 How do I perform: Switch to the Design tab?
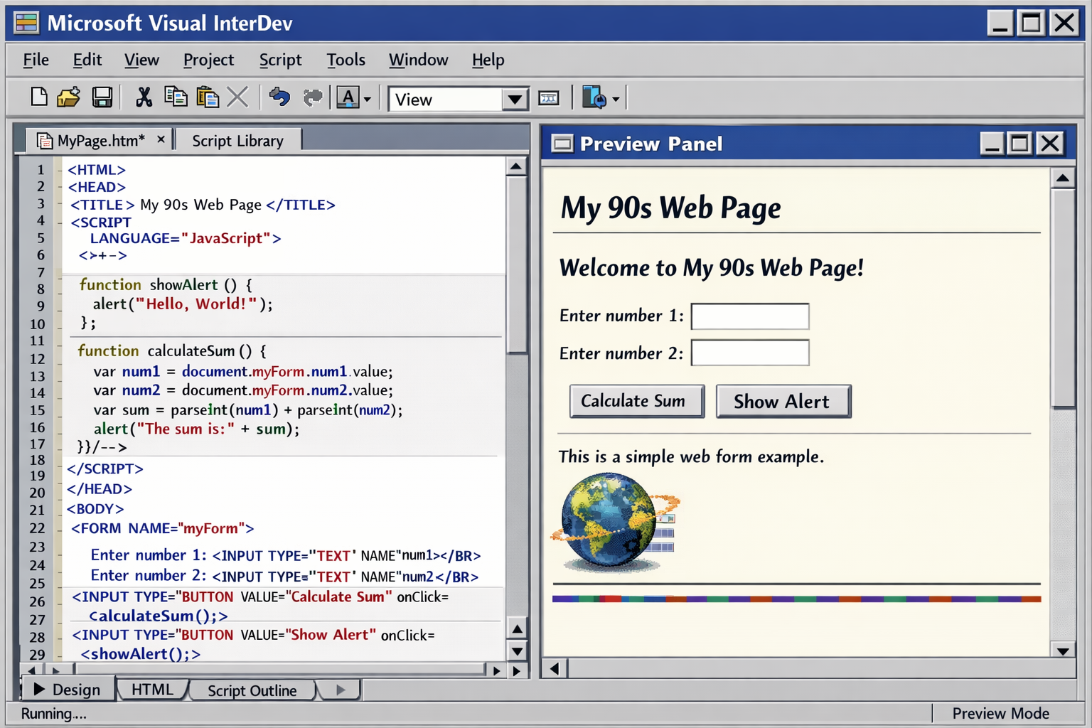(x=69, y=689)
